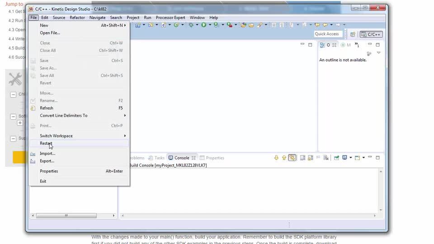
Task: Open the Back history dropdown arrow
Action: coord(331,24)
